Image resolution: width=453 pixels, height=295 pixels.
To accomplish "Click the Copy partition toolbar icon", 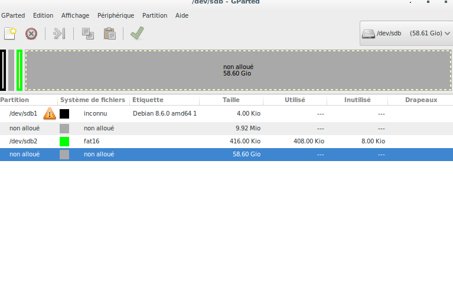I will tap(88, 34).
